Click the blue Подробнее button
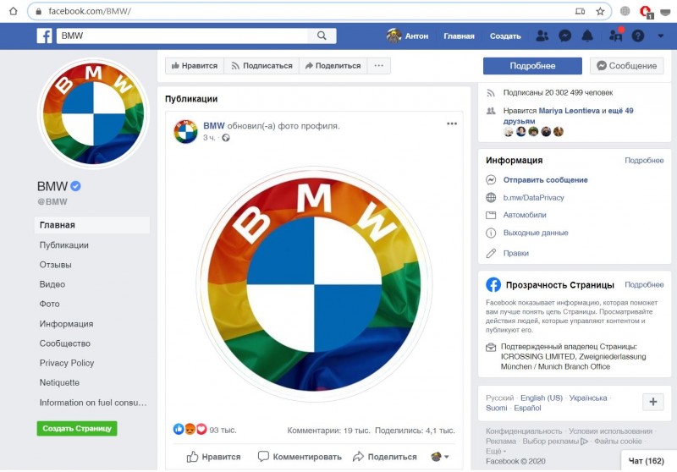The height and width of the screenshot is (472, 677). [x=532, y=66]
